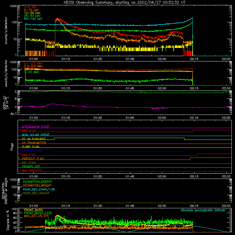The image size is (235, 235).
Task: Click the REAR_DEC_CHAN/128 legend label
Action: click(x=39, y=189)
